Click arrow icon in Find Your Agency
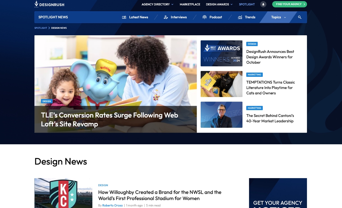 (x=304, y=4)
